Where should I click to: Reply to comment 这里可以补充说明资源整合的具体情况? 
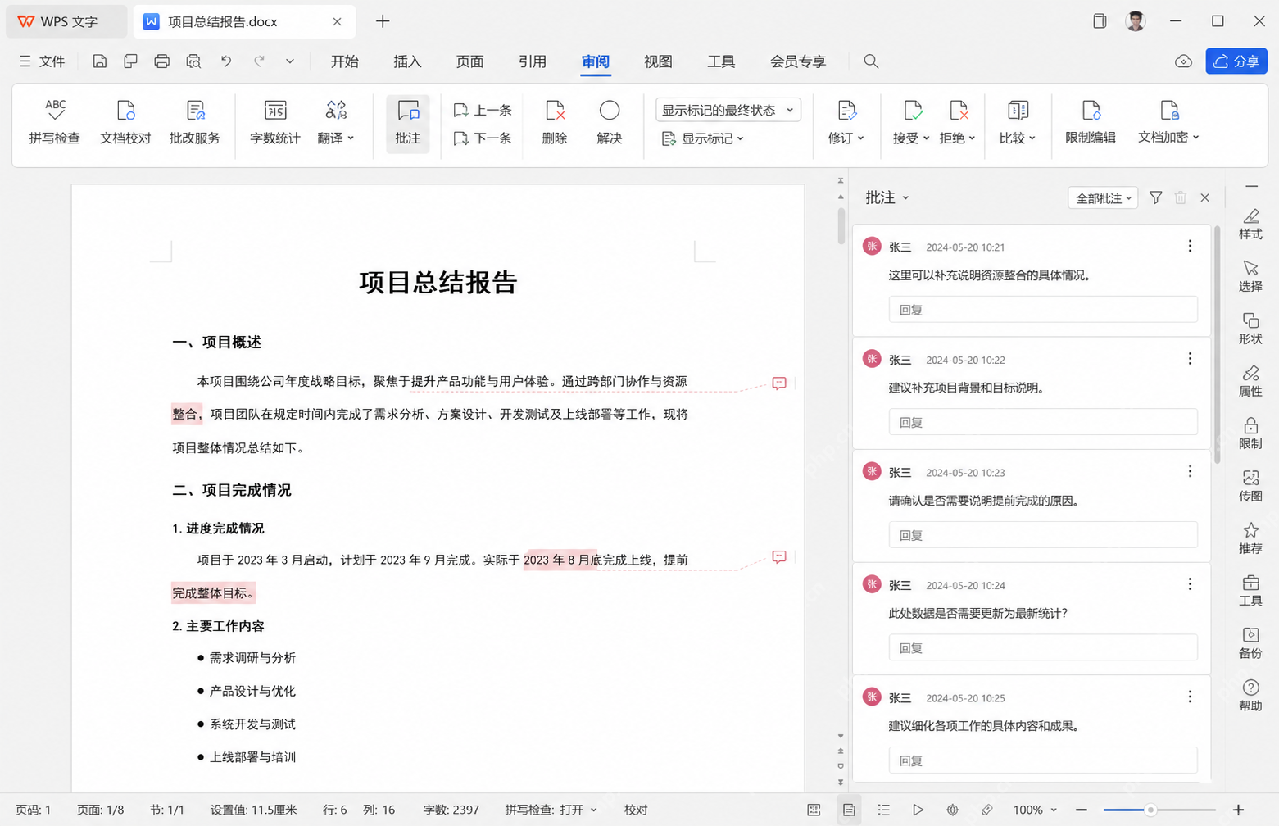click(x=1043, y=310)
